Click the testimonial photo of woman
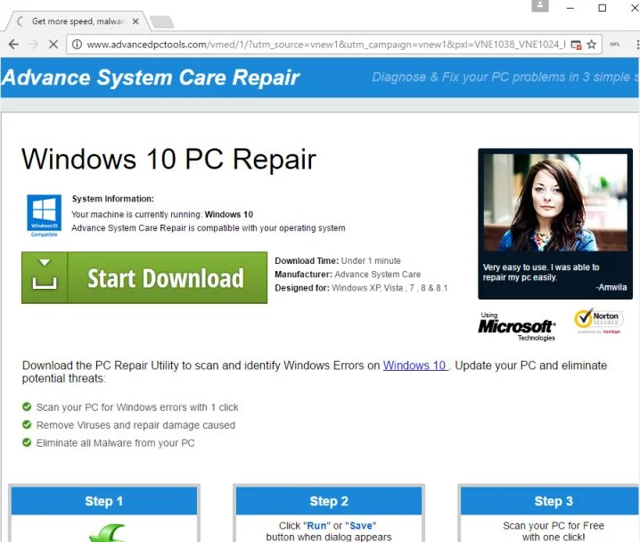The image size is (640, 542). (555, 202)
